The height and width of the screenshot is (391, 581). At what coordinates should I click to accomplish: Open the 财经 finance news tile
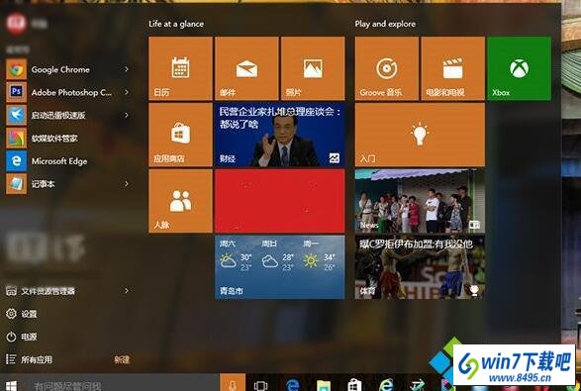(280, 135)
